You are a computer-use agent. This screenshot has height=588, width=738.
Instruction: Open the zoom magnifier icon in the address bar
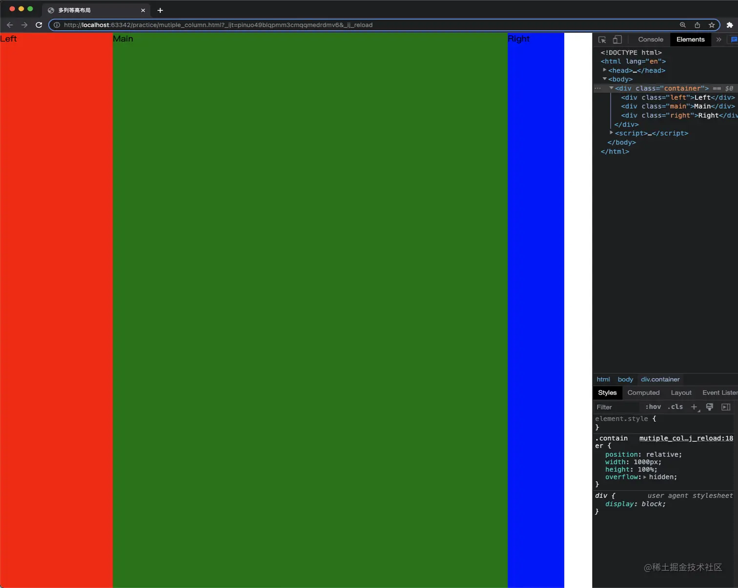[683, 25]
